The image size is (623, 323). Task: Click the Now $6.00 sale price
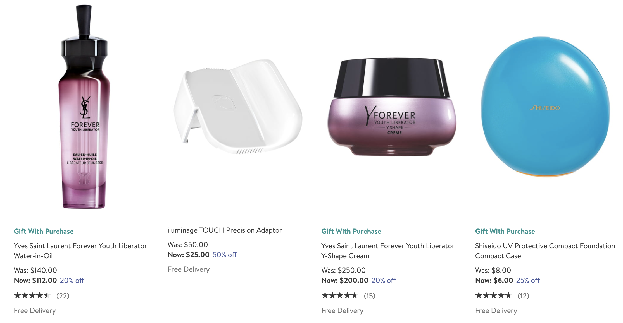click(x=494, y=280)
